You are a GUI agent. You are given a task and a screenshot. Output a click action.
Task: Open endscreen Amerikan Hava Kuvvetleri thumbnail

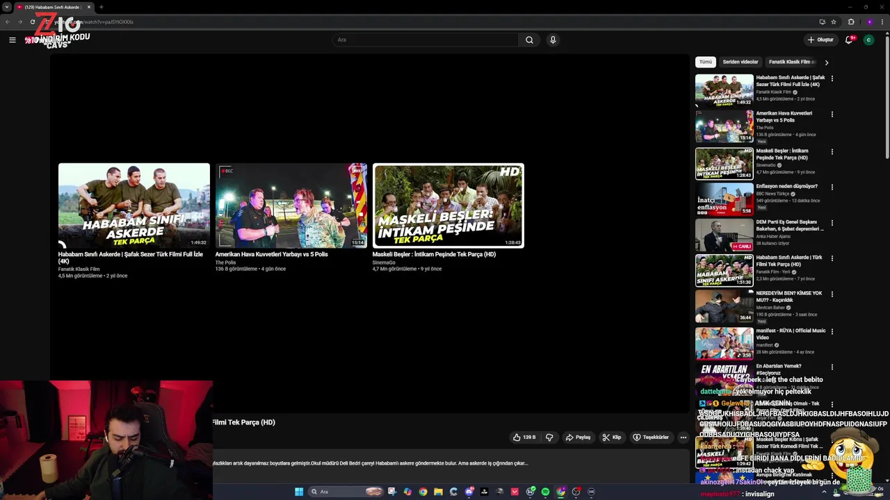point(291,206)
